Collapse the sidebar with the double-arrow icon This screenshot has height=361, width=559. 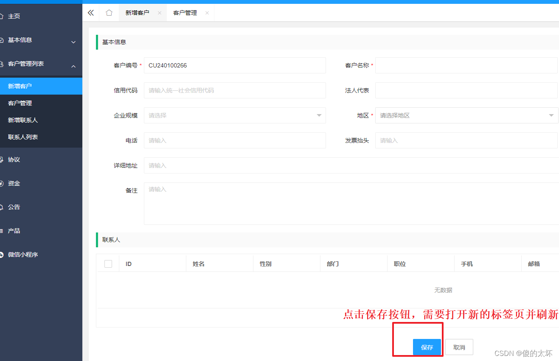(x=90, y=13)
